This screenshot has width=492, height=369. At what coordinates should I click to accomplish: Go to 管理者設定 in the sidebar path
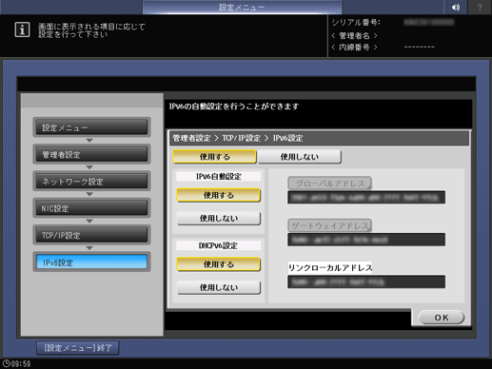[91, 154]
